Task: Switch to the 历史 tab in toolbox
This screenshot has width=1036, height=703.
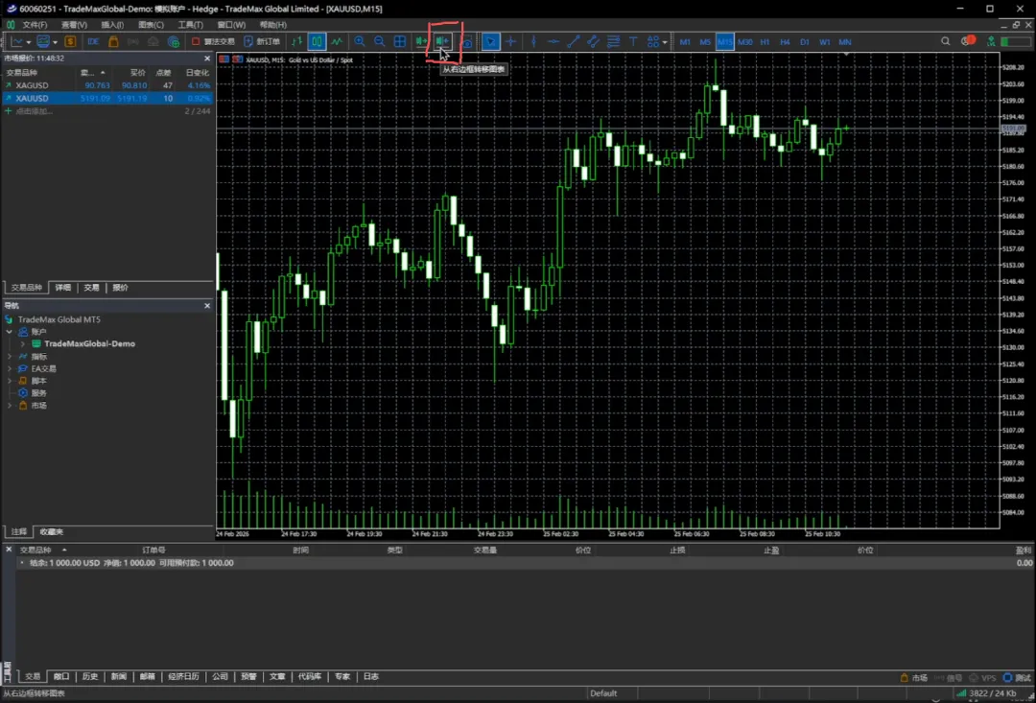Action: click(90, 676)
